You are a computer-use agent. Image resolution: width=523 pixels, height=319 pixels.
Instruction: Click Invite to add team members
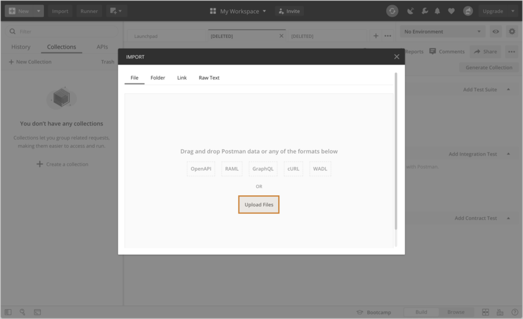pyautogui.click(x=289, y=11)
